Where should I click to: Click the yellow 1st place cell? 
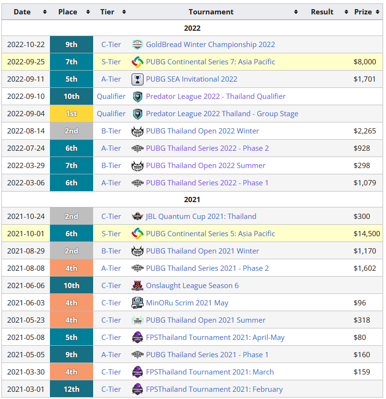pyautogui.click(x=72, y=114)
